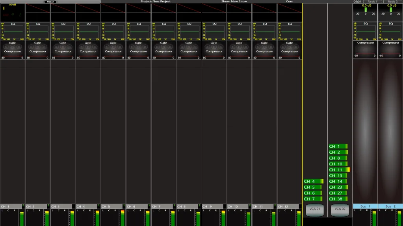This screenshot has height=226, width=403.
Task: Open the EQ graph for CH 12
Action: [x=290, y=31]
